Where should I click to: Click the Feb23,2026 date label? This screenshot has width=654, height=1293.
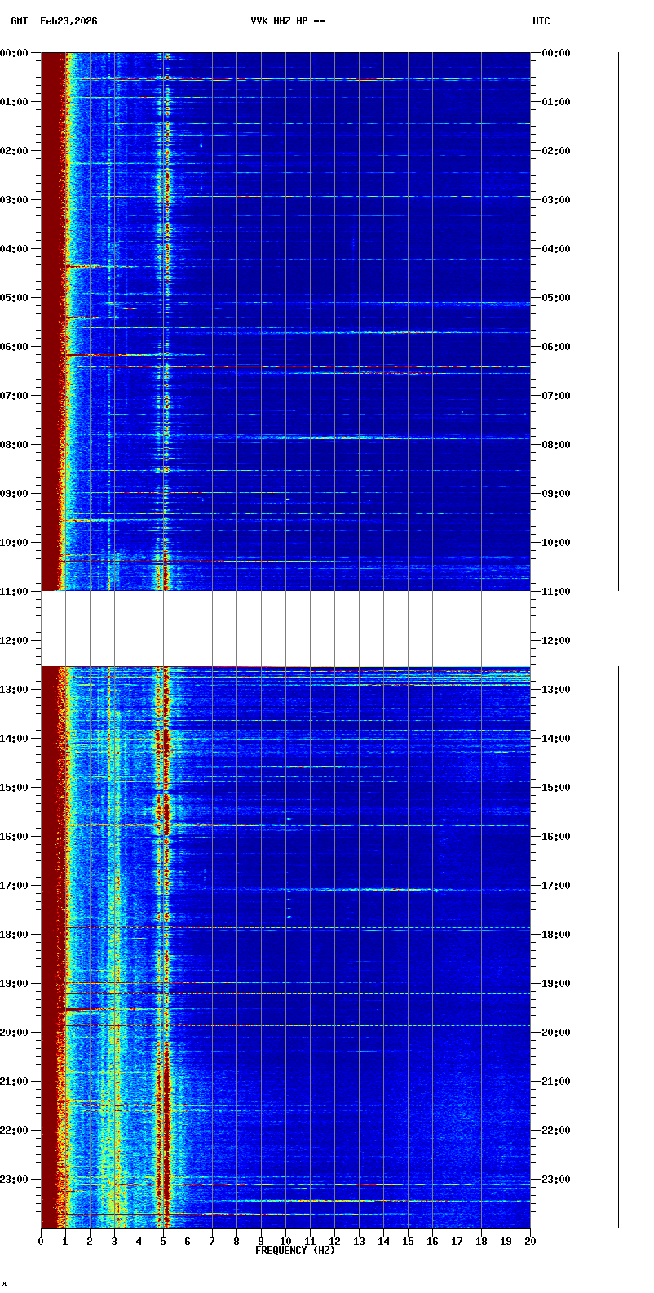pos(68,21)
